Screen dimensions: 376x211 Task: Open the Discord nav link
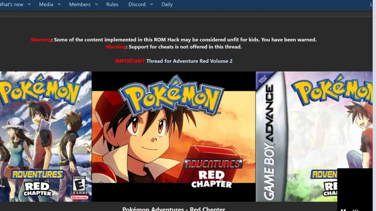[x=137, y=4]
